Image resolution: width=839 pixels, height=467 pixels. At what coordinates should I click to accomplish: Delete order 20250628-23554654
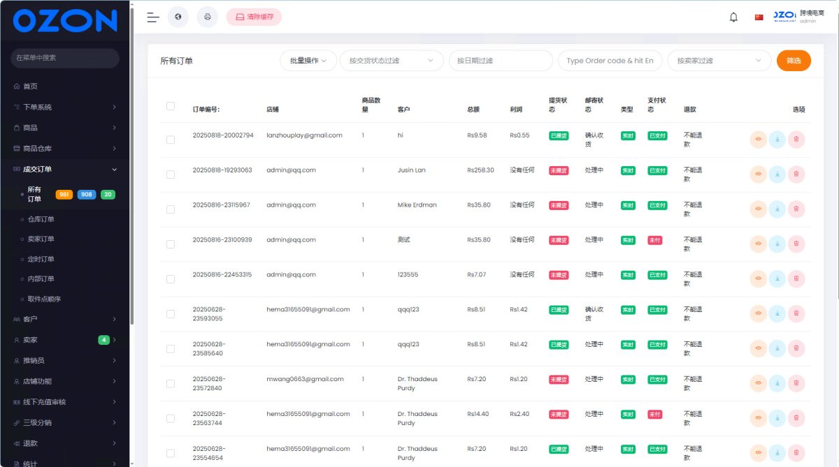[x=796, y=453]
